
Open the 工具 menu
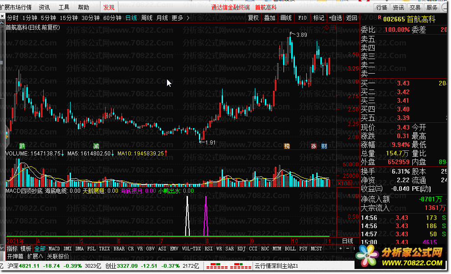coord(64,7)
